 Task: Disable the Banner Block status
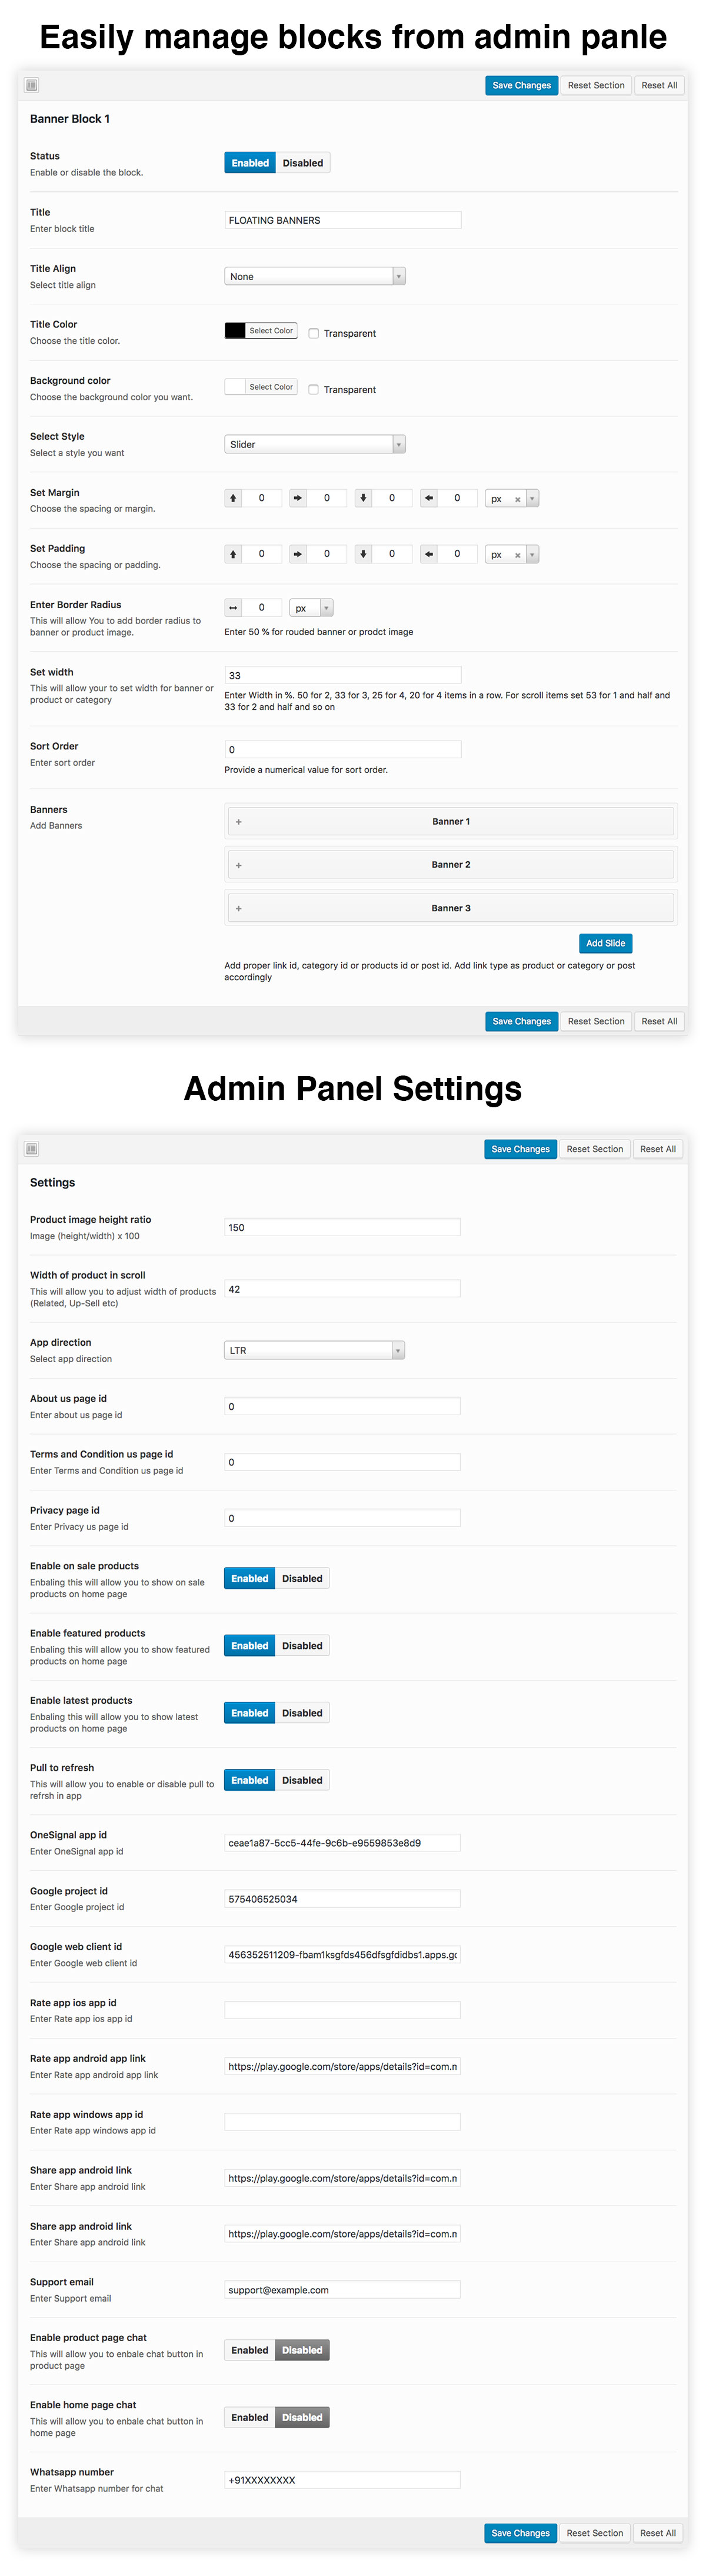[303, 163]
